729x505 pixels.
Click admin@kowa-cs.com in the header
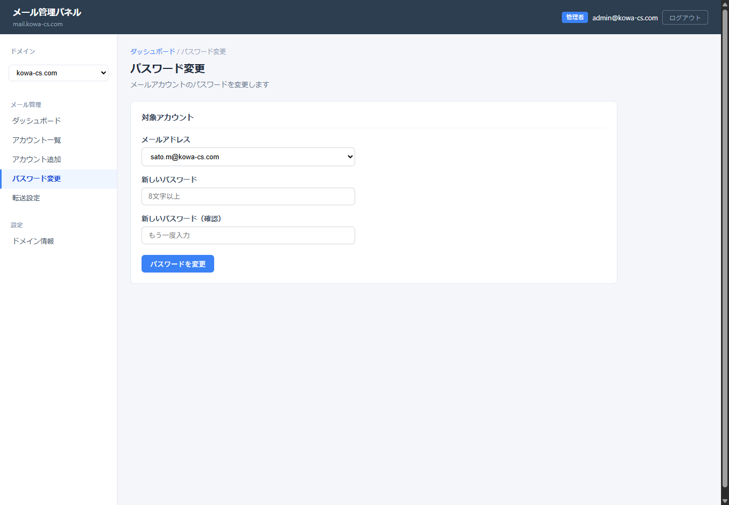pos(625,18)
